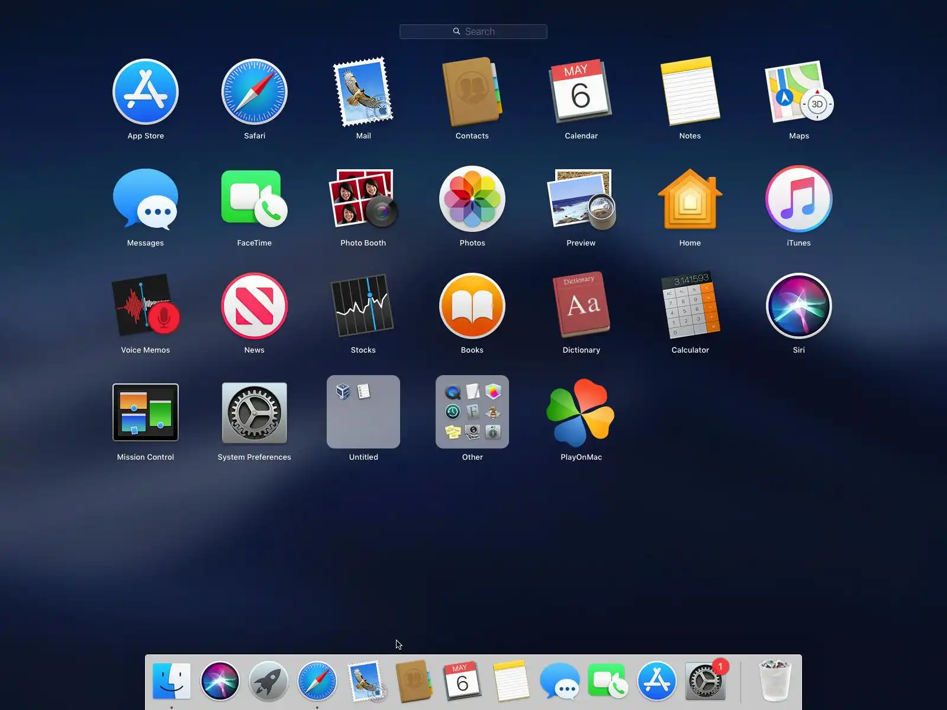
Task: Switch to Safari in the Dock
Action: pyautogui.click(x=317, y=682)
